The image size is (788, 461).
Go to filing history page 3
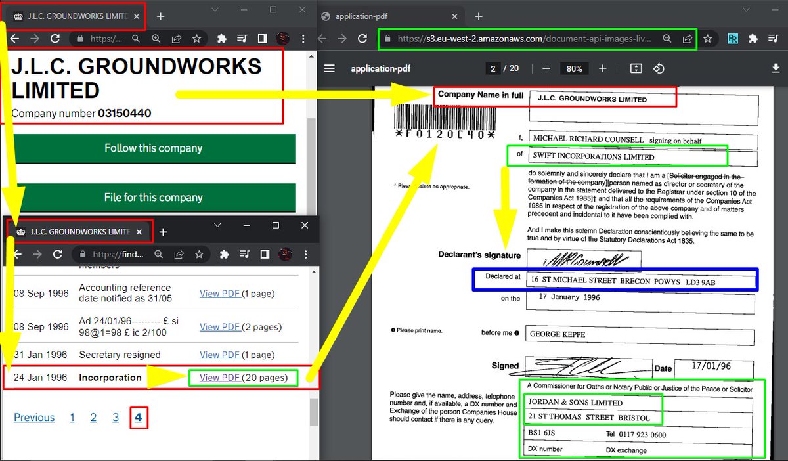click(x=116, y=418)
